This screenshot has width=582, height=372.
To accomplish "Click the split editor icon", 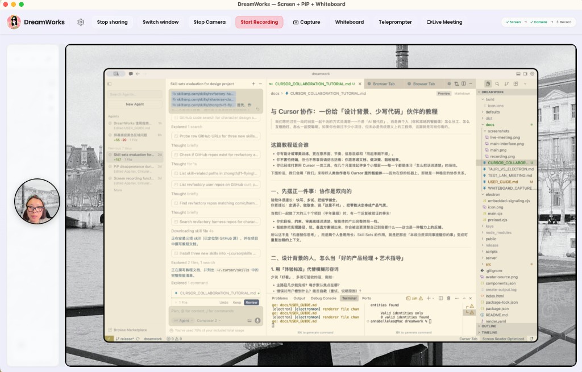I will pos(464,84).
